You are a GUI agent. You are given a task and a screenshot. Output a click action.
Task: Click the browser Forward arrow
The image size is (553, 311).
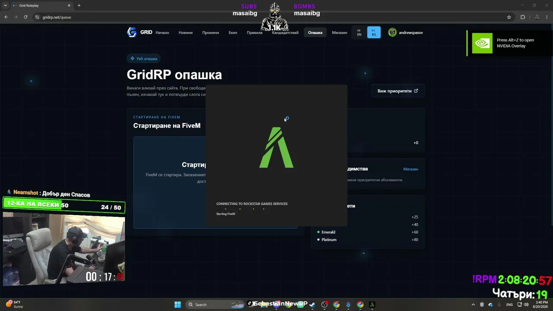(16, 17)
